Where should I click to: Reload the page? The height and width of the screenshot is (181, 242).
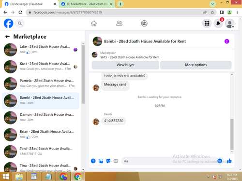pos(20,13)
